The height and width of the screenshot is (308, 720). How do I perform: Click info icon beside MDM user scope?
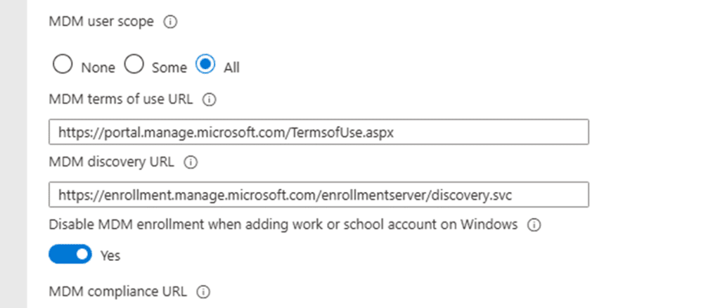coord(169,22)
